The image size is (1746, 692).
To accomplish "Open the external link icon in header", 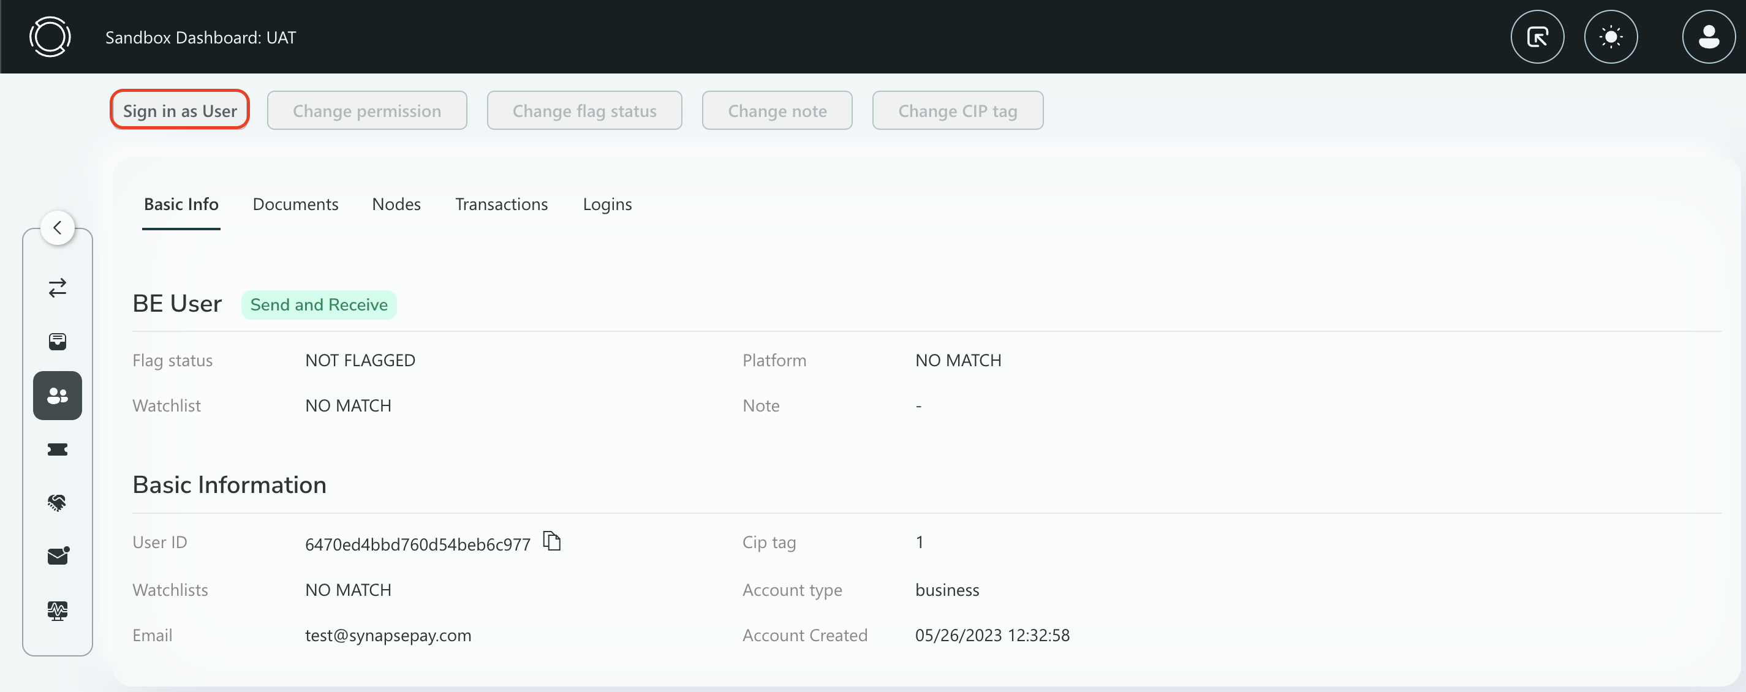I will tap(1537, 37).
